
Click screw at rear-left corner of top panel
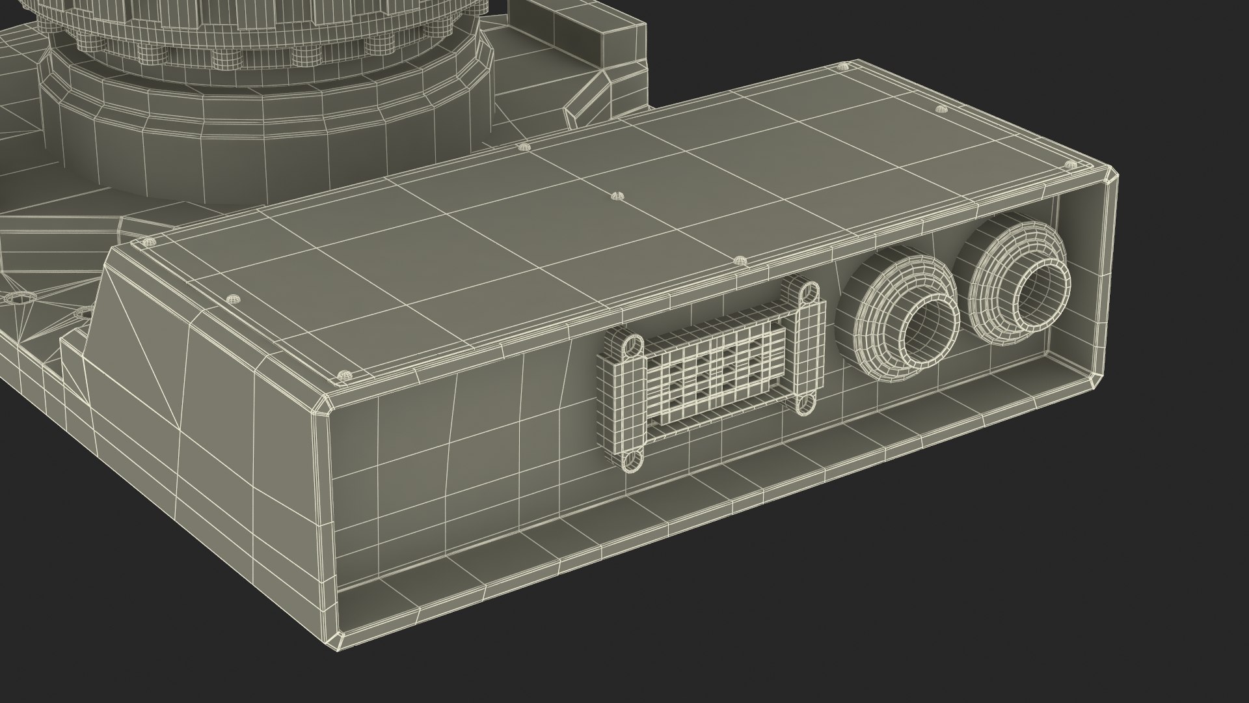click(x=149, y=242)
